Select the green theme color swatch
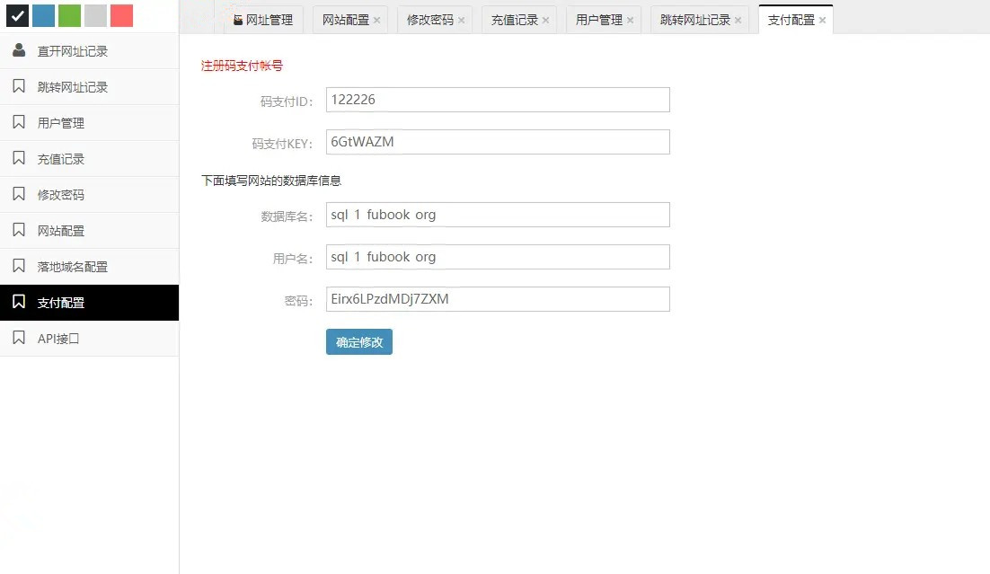 [x=69, y=15]
